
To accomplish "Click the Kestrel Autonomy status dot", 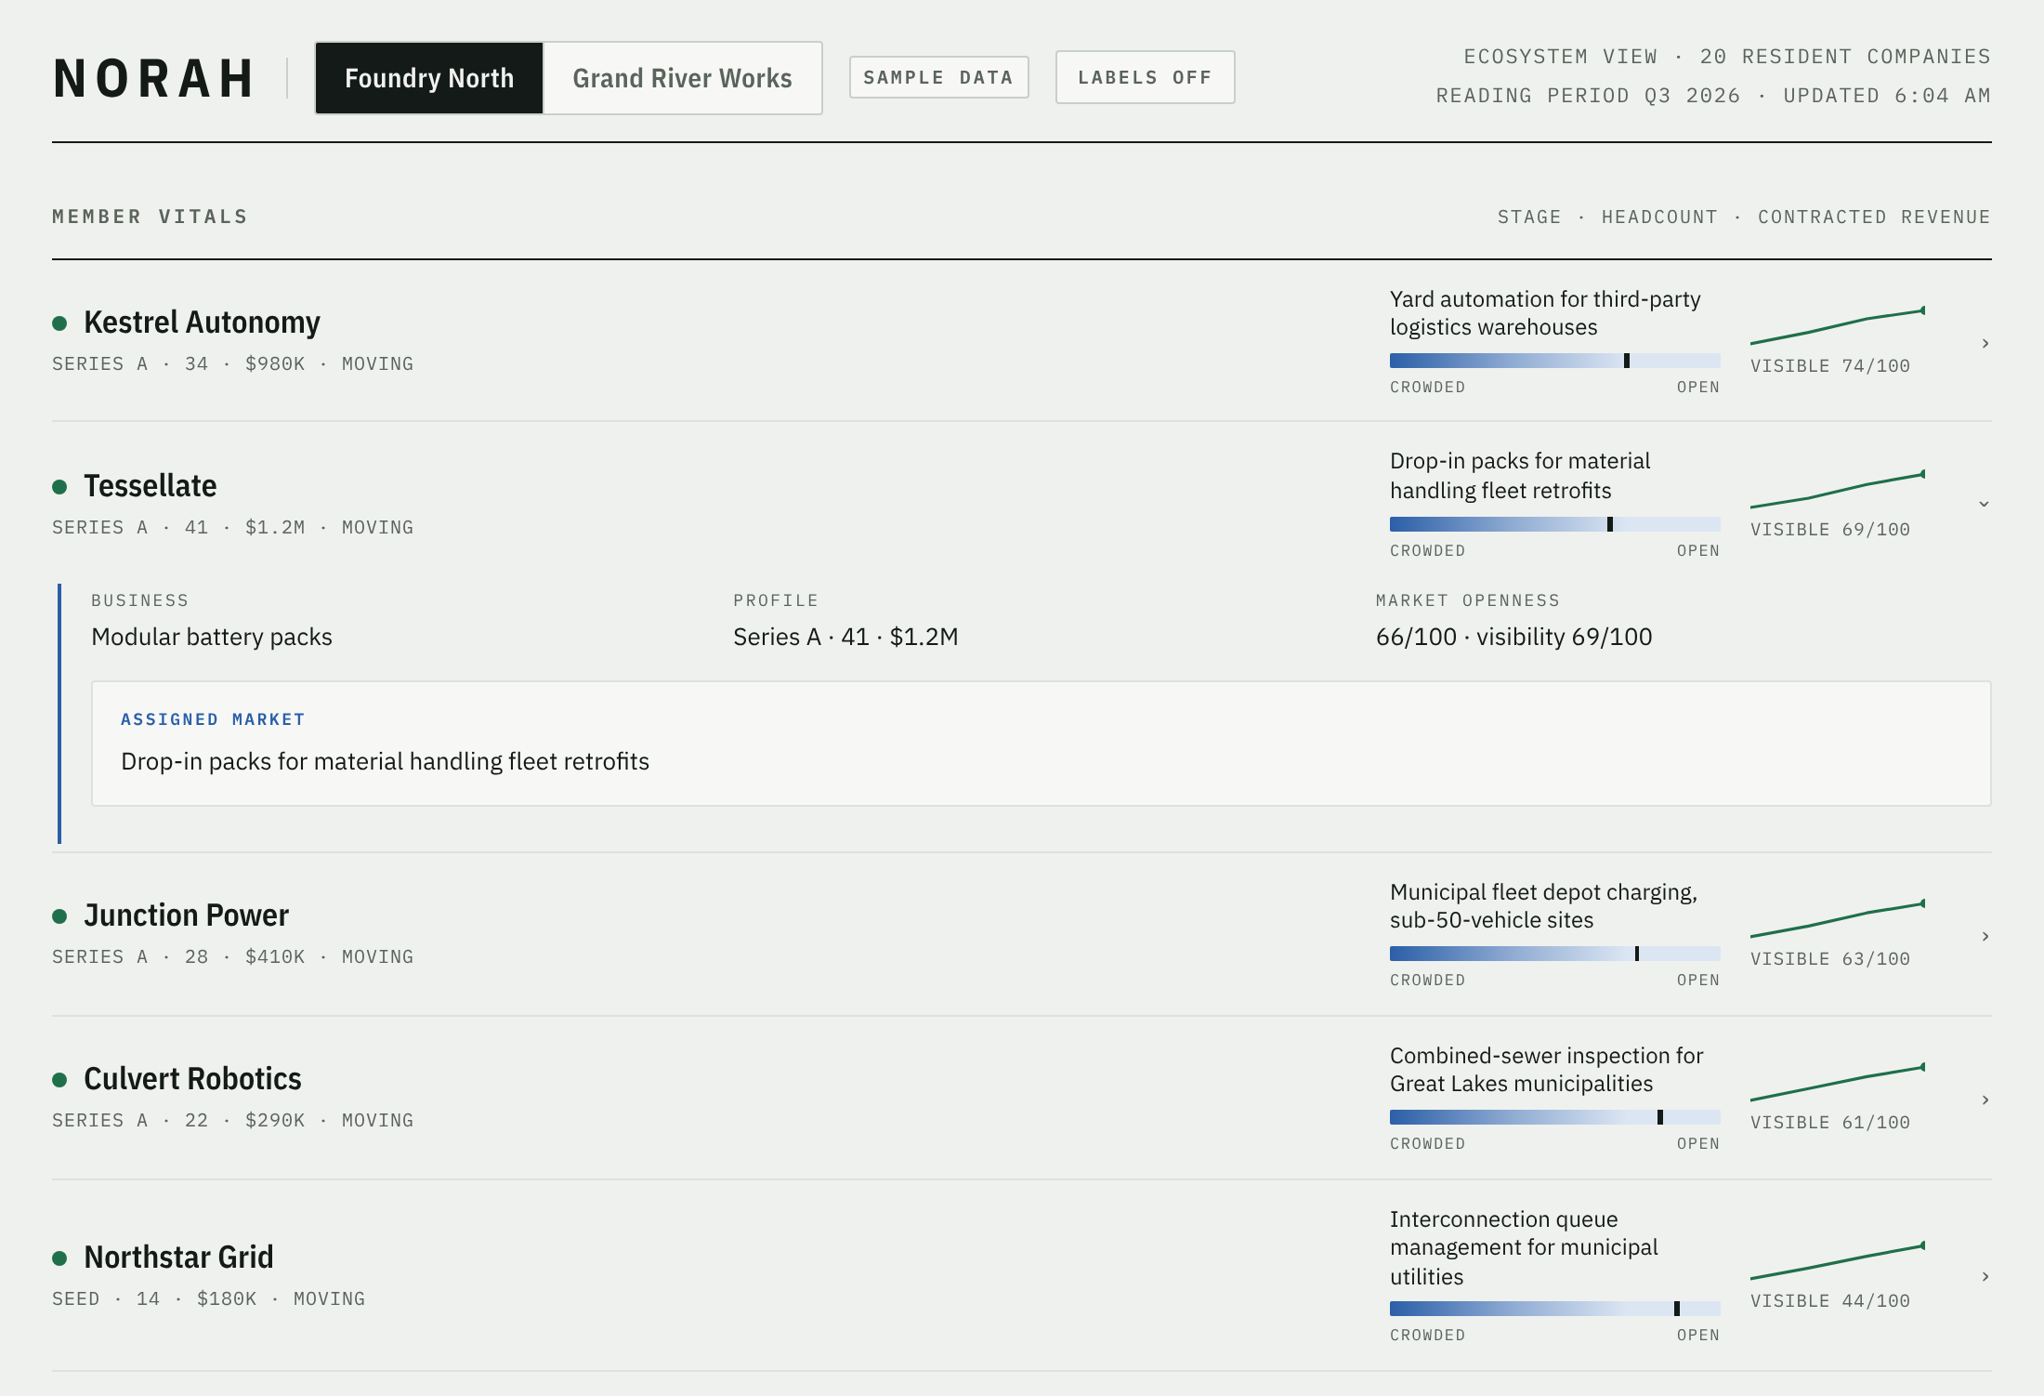I will coord(59,323).
